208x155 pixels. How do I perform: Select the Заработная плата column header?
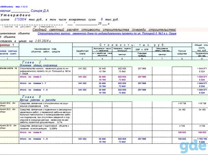click(83, 52)
